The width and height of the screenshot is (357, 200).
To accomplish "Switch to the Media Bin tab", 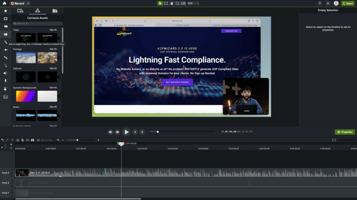I will [x=20, y=10].
